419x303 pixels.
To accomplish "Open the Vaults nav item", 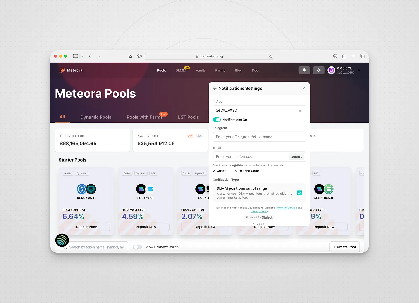I will pos(201,71).
